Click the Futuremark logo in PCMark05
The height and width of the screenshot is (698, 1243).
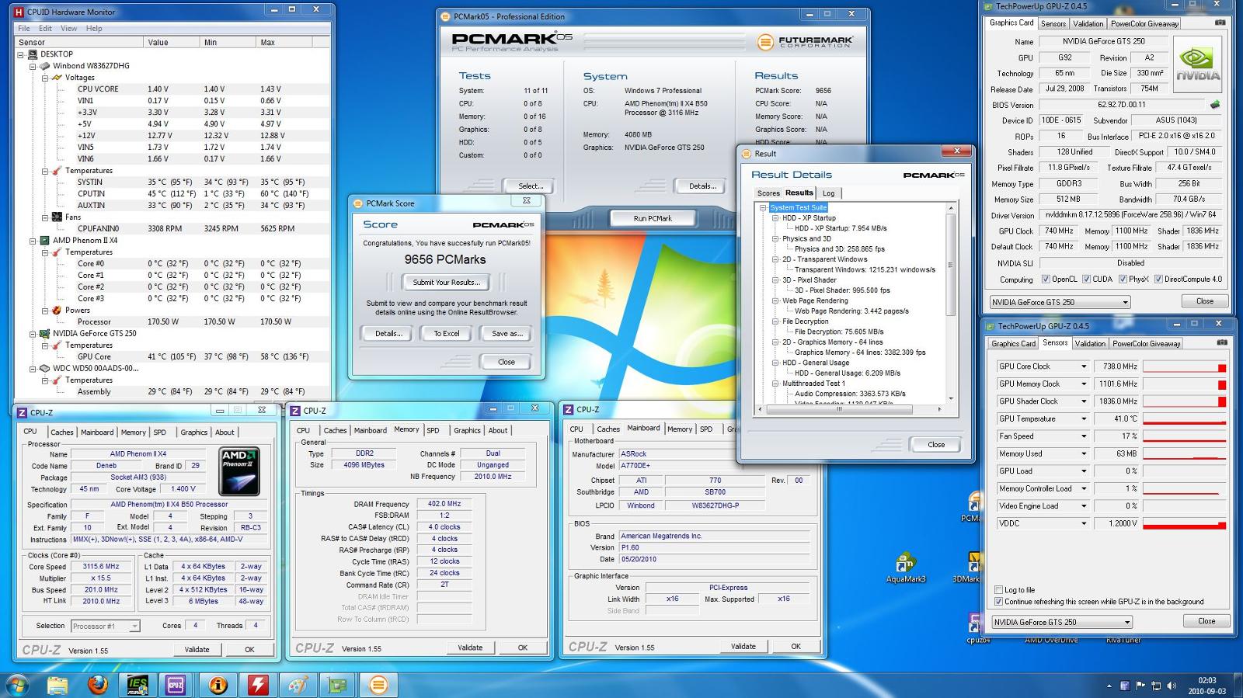804,41
